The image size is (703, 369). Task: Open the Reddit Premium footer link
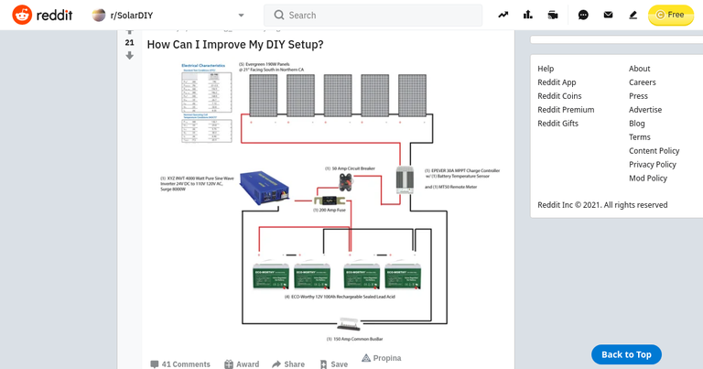[566, 110]
